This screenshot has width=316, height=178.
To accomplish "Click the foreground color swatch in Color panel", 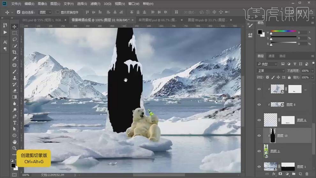I will [x=260, y=32].
